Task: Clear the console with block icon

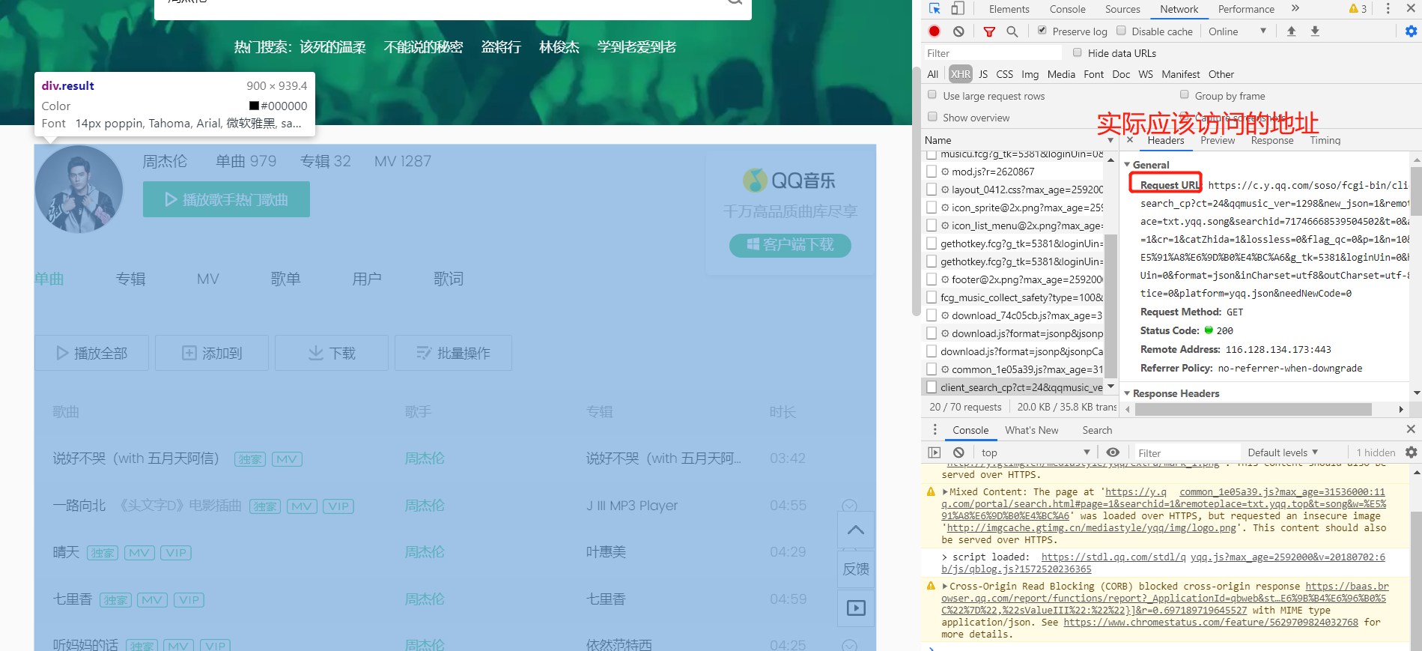Action: tap(958, 452)
